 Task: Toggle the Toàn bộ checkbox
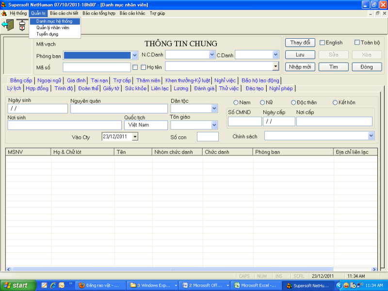(357, 42)
